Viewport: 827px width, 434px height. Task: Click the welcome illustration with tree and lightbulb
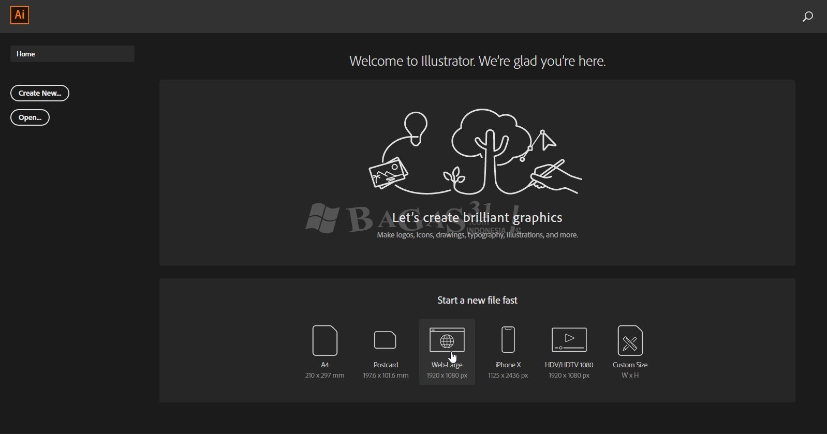pos(476,152)
